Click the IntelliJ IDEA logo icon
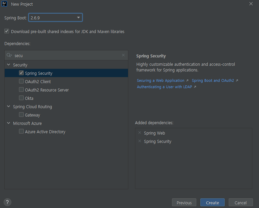Image resolution: width=259 pixels, height=208 pixels. point(4,4)
